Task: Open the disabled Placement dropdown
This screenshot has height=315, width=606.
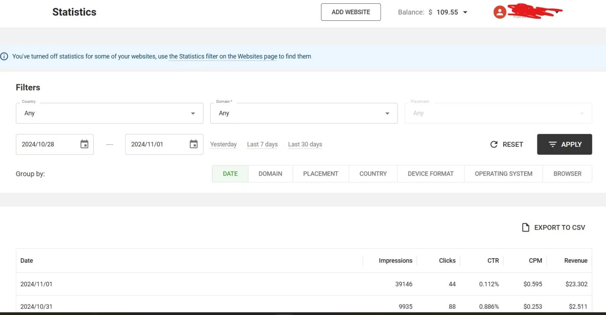Action: [x=498, y=113]
